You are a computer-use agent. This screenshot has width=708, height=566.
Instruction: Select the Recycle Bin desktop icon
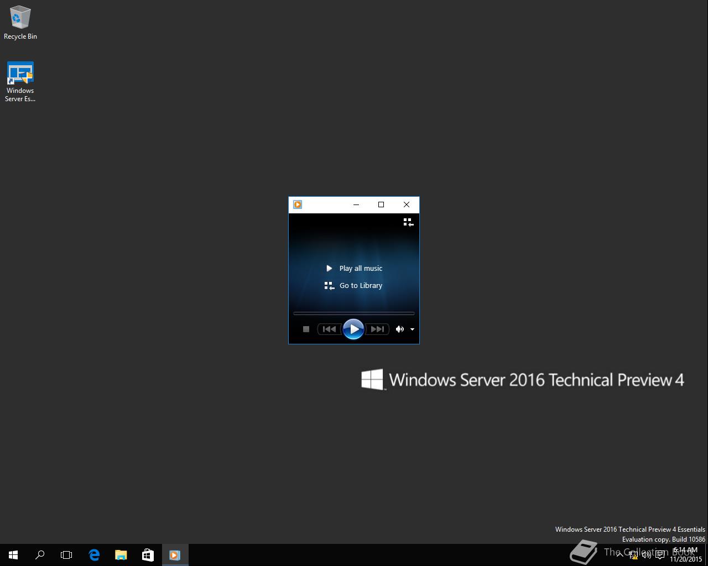pos(20,23)
